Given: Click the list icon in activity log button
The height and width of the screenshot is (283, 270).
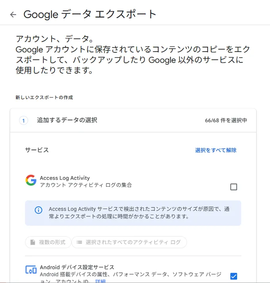Looking at the screenshot, I should [79, 242].
